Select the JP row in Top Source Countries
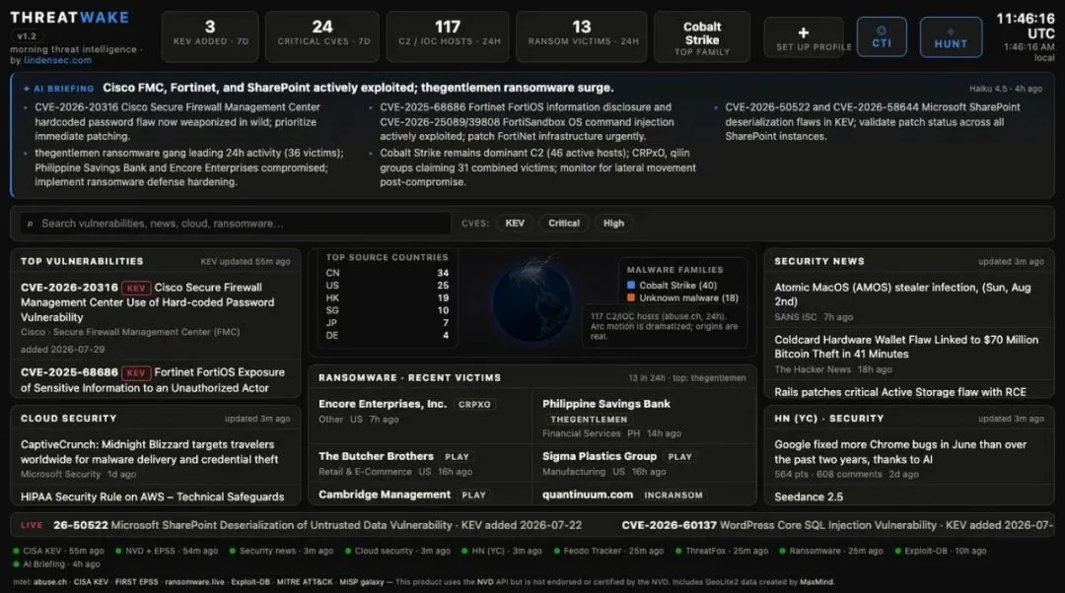The height and width of the screenshot is (593, 1065). (x=388, y=323)
